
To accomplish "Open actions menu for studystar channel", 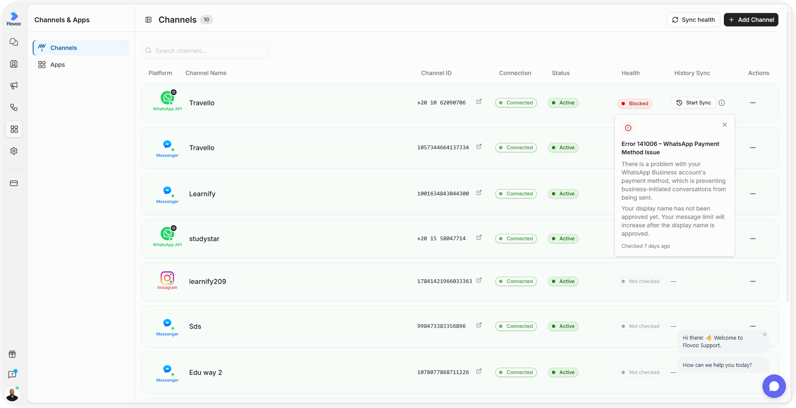I will pyautogui.click(x=753, y=239).
